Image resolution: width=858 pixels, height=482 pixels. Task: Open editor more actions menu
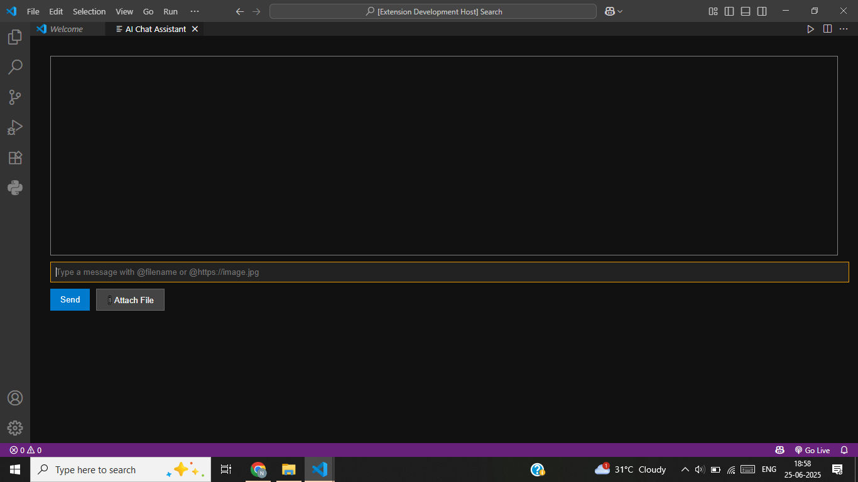click(844, 29)
